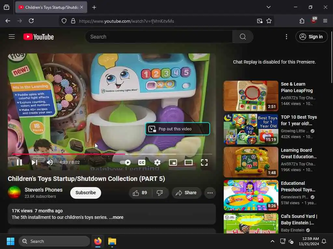Switch to miniplayer mode

(x=173, y=163)
